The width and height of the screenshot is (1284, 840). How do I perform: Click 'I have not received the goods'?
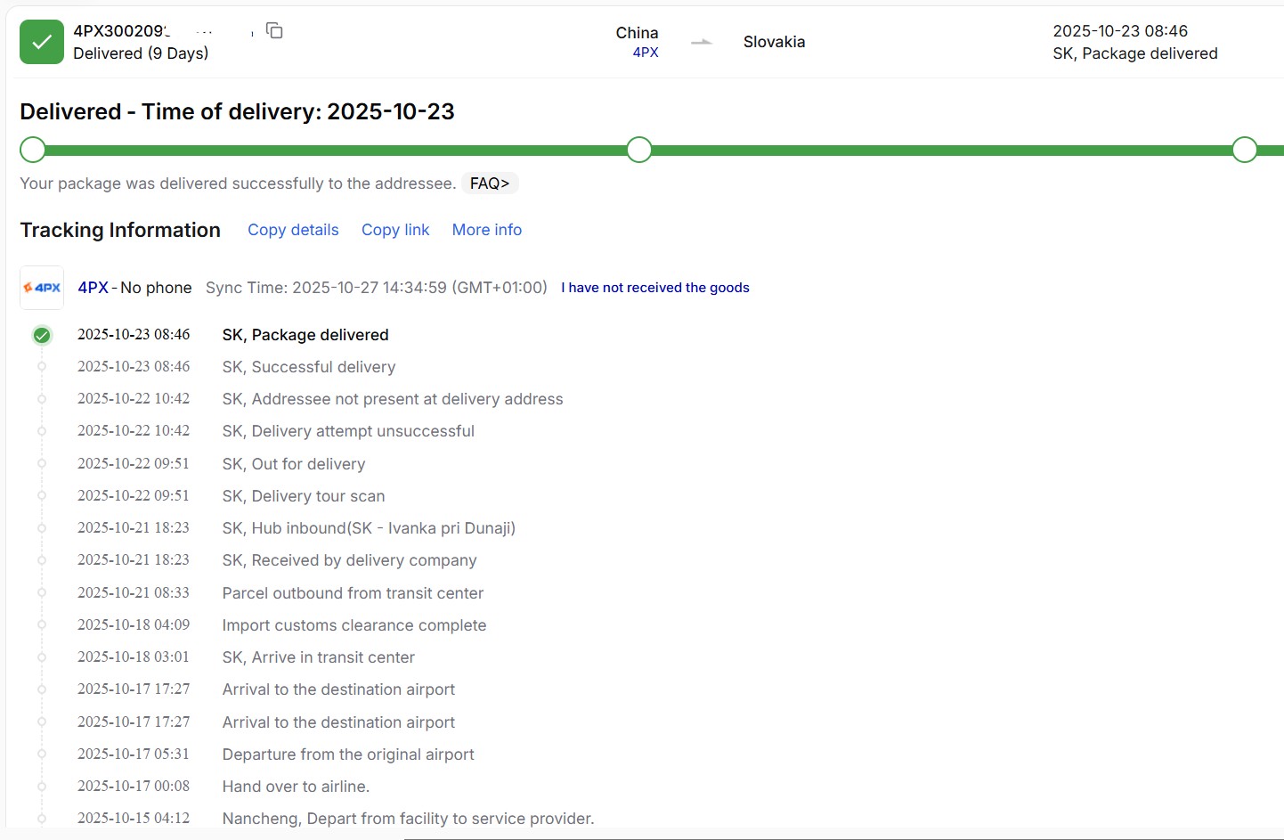654,288
